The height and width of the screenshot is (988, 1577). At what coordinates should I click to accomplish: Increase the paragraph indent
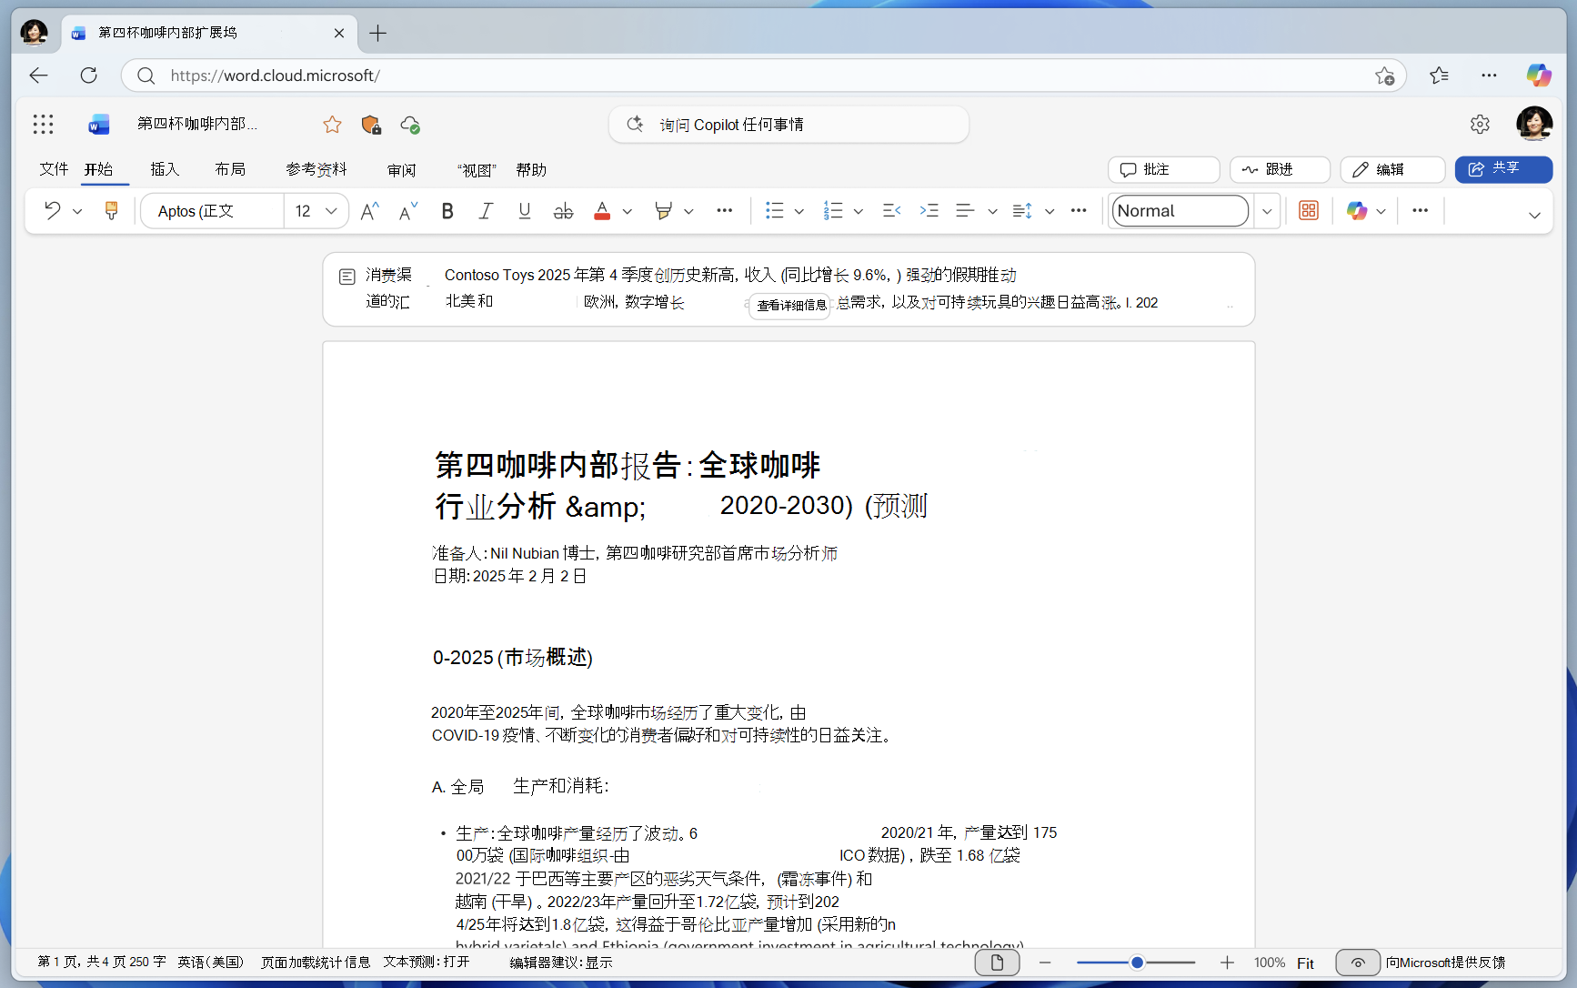929,211
